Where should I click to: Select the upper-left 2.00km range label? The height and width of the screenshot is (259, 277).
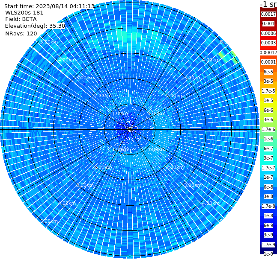pyautogui.click(x=103, y=96)
